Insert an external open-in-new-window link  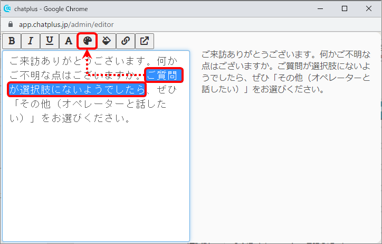145,41
